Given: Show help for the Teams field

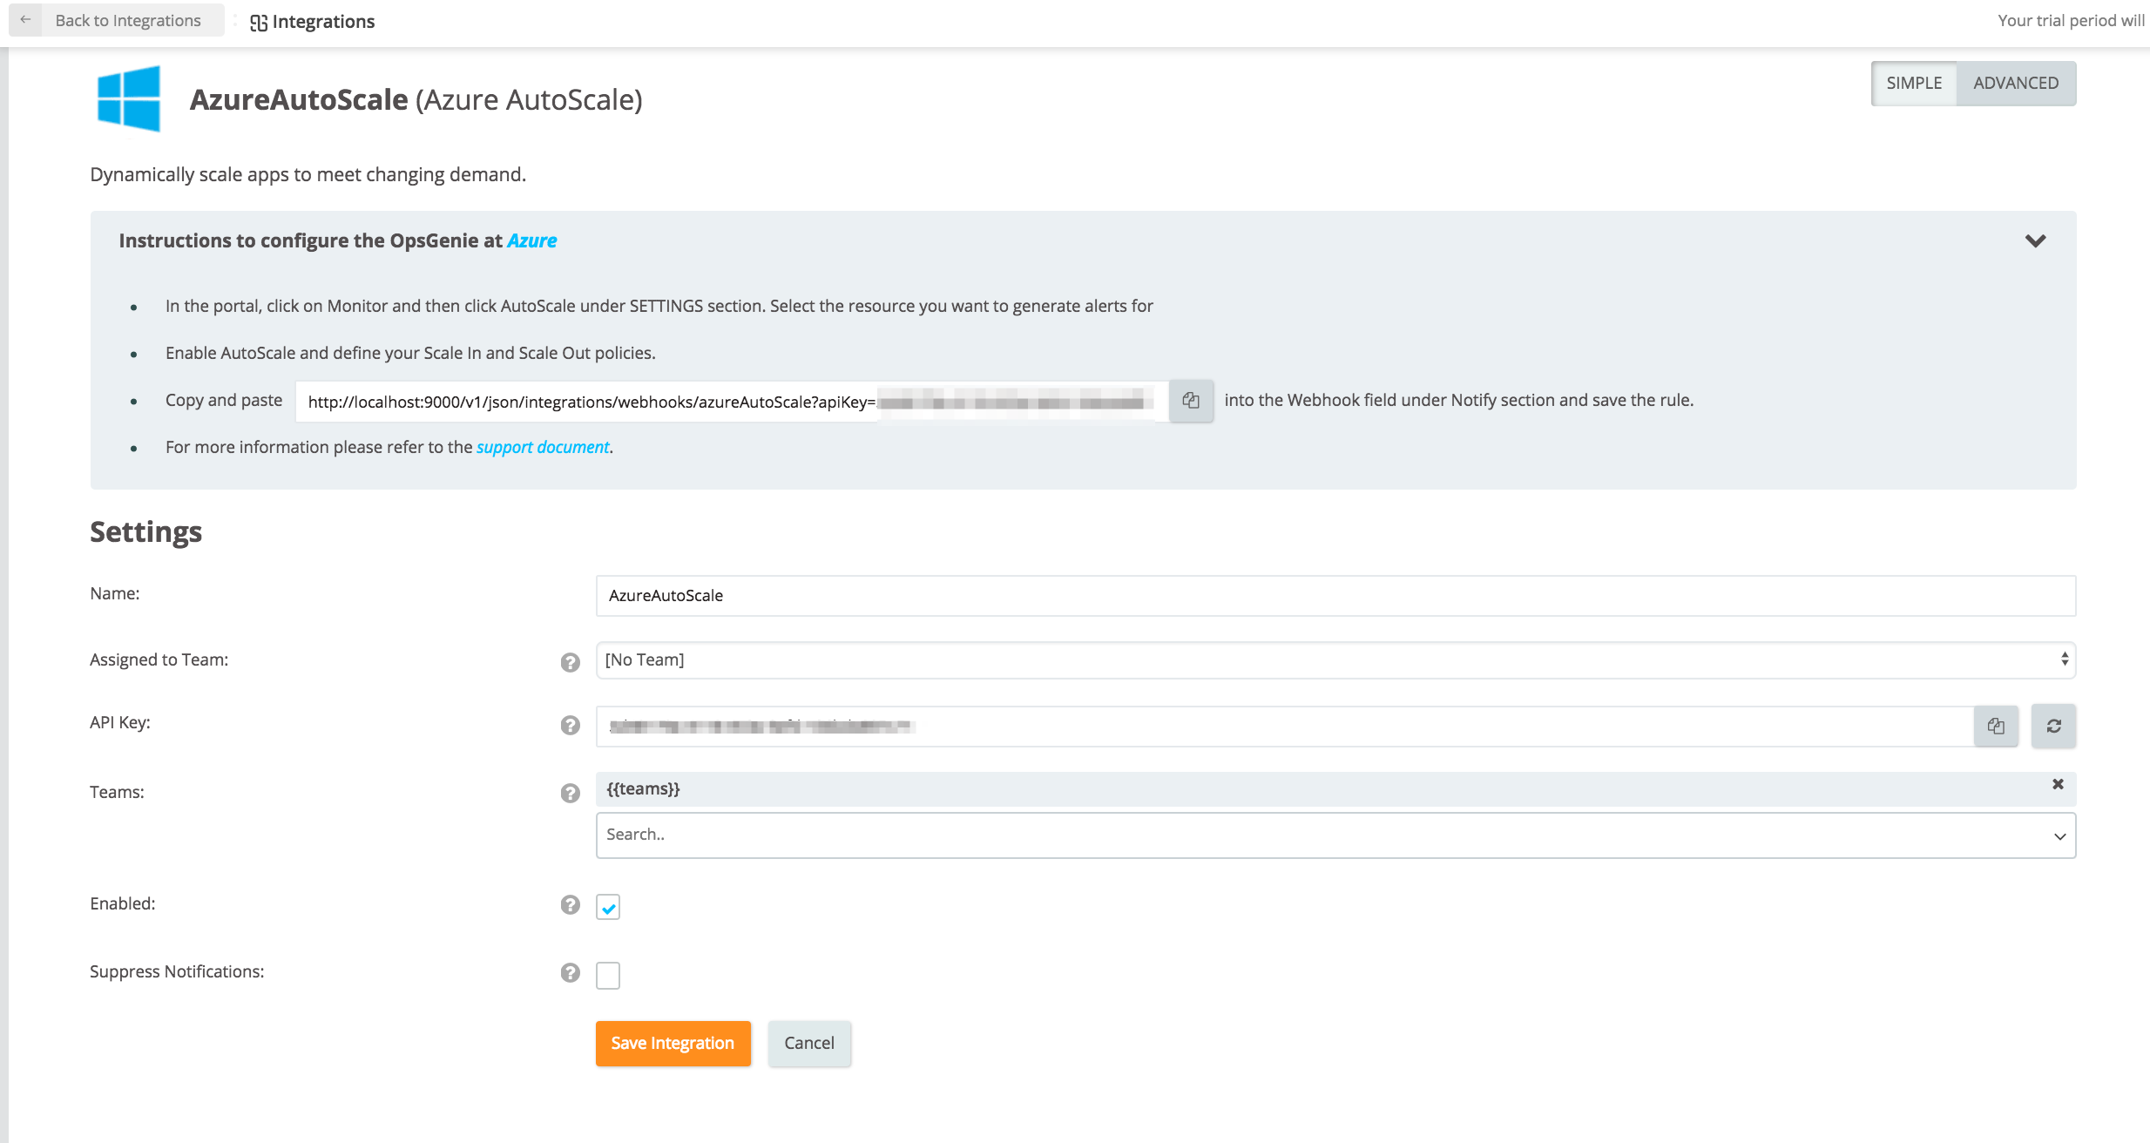Looking at the screenshot, I should pyautogui.click(x=571, y=793).
